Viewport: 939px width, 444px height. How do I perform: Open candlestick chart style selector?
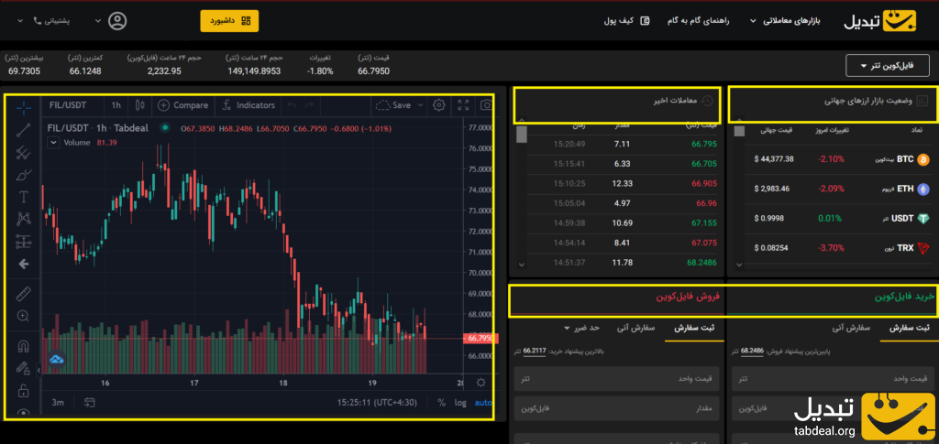point(140,105)
